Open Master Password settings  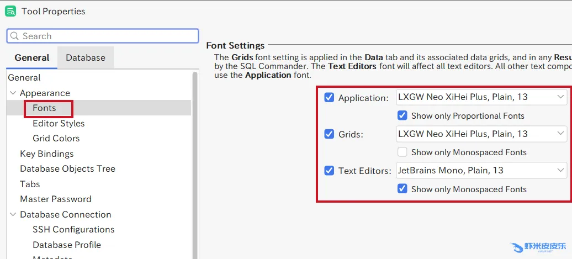[x=55, y=199]
